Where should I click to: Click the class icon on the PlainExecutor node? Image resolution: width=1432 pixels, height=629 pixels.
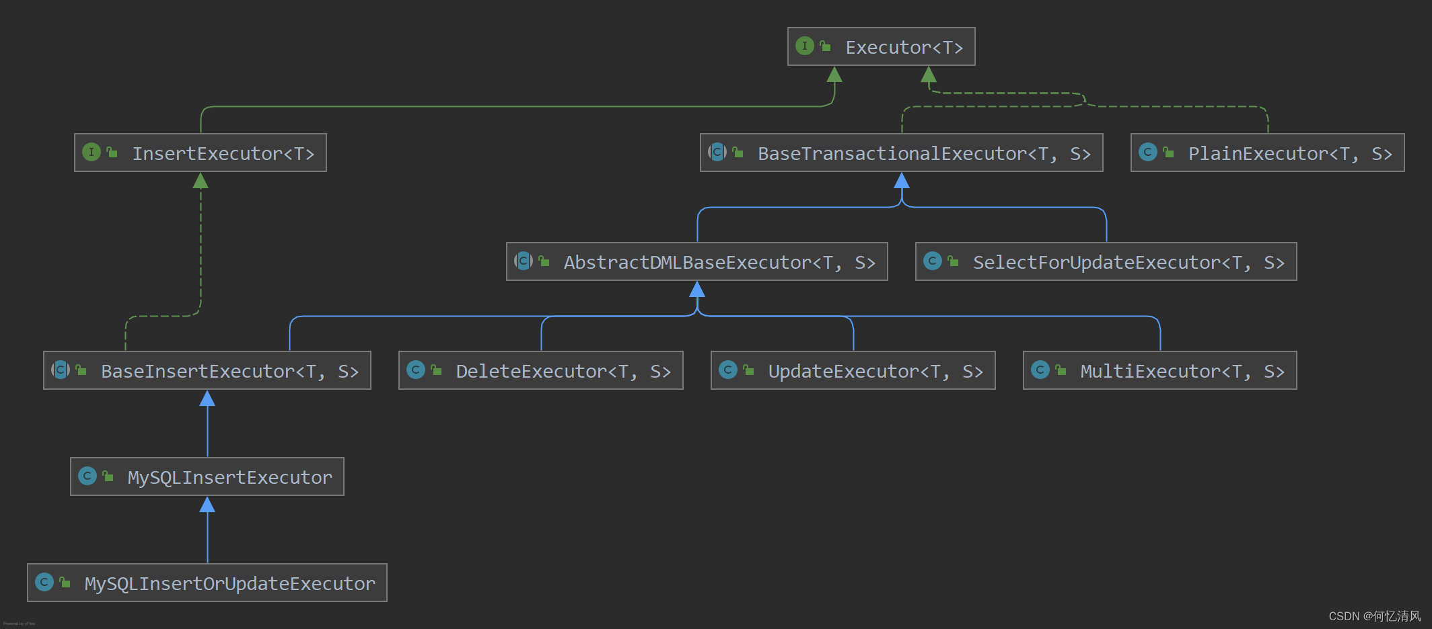pos(1148,152)
